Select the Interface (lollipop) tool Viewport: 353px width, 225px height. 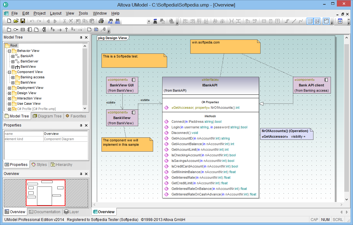point(16,30)
